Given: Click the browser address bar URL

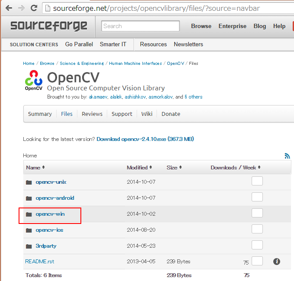Looking at the screenshot, I should click(x=157, y=8).
